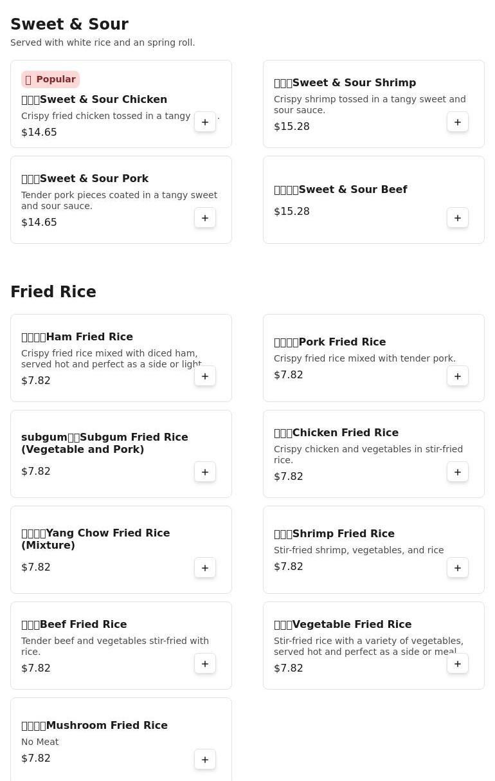Add Sweet & Sour Beef to cart
The width and height of the screenshot is (495, 781).
[458, 218]
